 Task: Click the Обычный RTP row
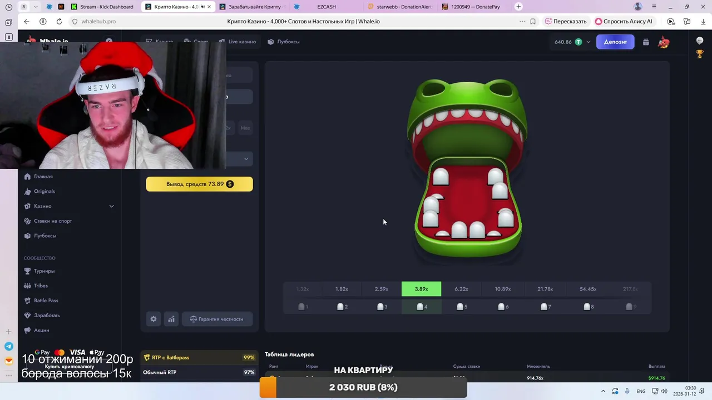point(199,372)
